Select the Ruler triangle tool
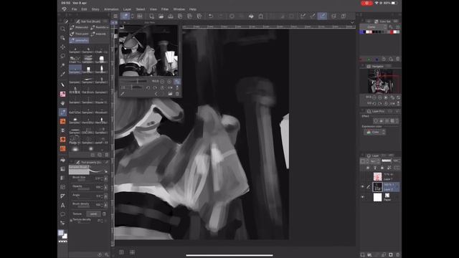 click(x=62, y=196)
